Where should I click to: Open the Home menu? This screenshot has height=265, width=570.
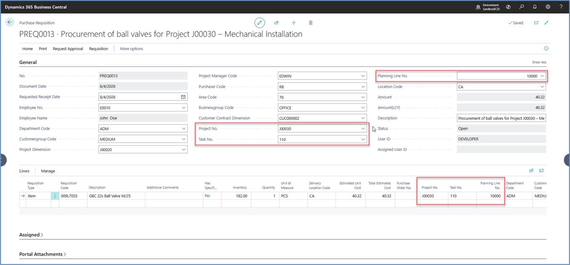[x=27, y=49]
